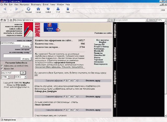Toggle the Фразы дня checkbox
This screenshot has width=167, height=122.
pyautogui.click(x=2, y=68)
